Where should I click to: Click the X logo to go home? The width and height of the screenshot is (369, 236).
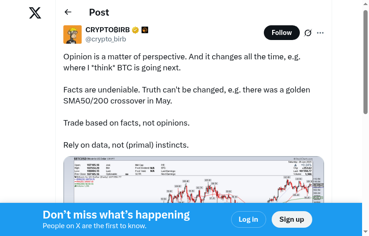click(35, 13)
